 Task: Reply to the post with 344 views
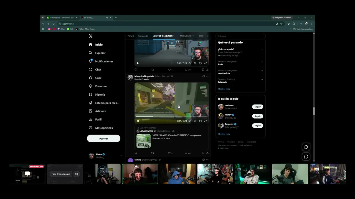tap(136, 70)
